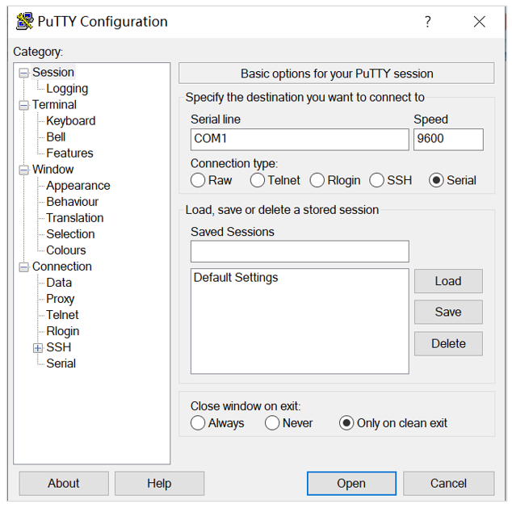Open the Serial category in tree
The width and height of the screenshot is (512, 508).
pyautogui.click(x=61, y=363)
